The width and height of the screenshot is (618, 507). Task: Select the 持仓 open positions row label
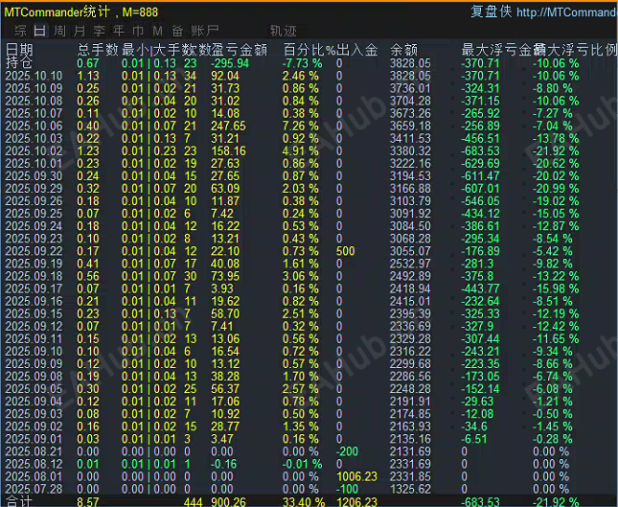[x=19, y=62]
